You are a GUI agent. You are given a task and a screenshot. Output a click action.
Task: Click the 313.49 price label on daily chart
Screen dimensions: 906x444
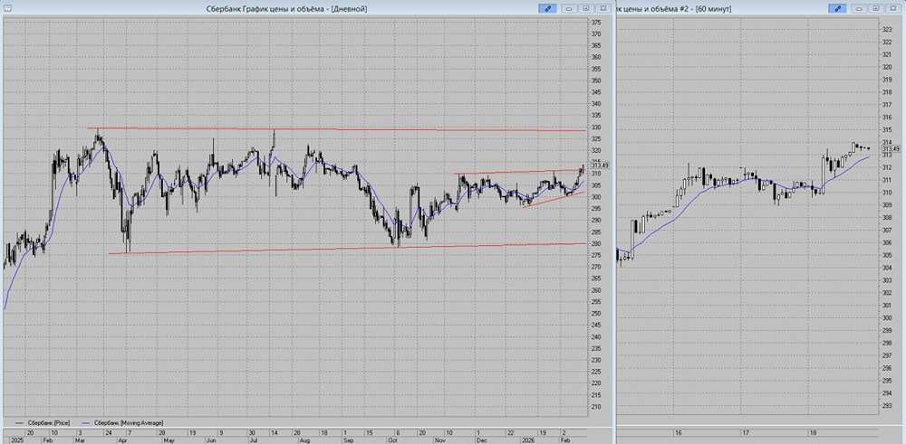[x=599, y=165]
